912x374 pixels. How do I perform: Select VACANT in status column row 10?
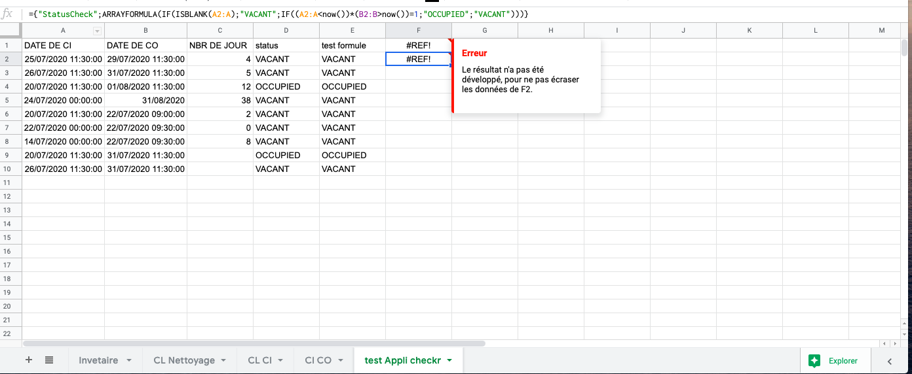(286, 169)
